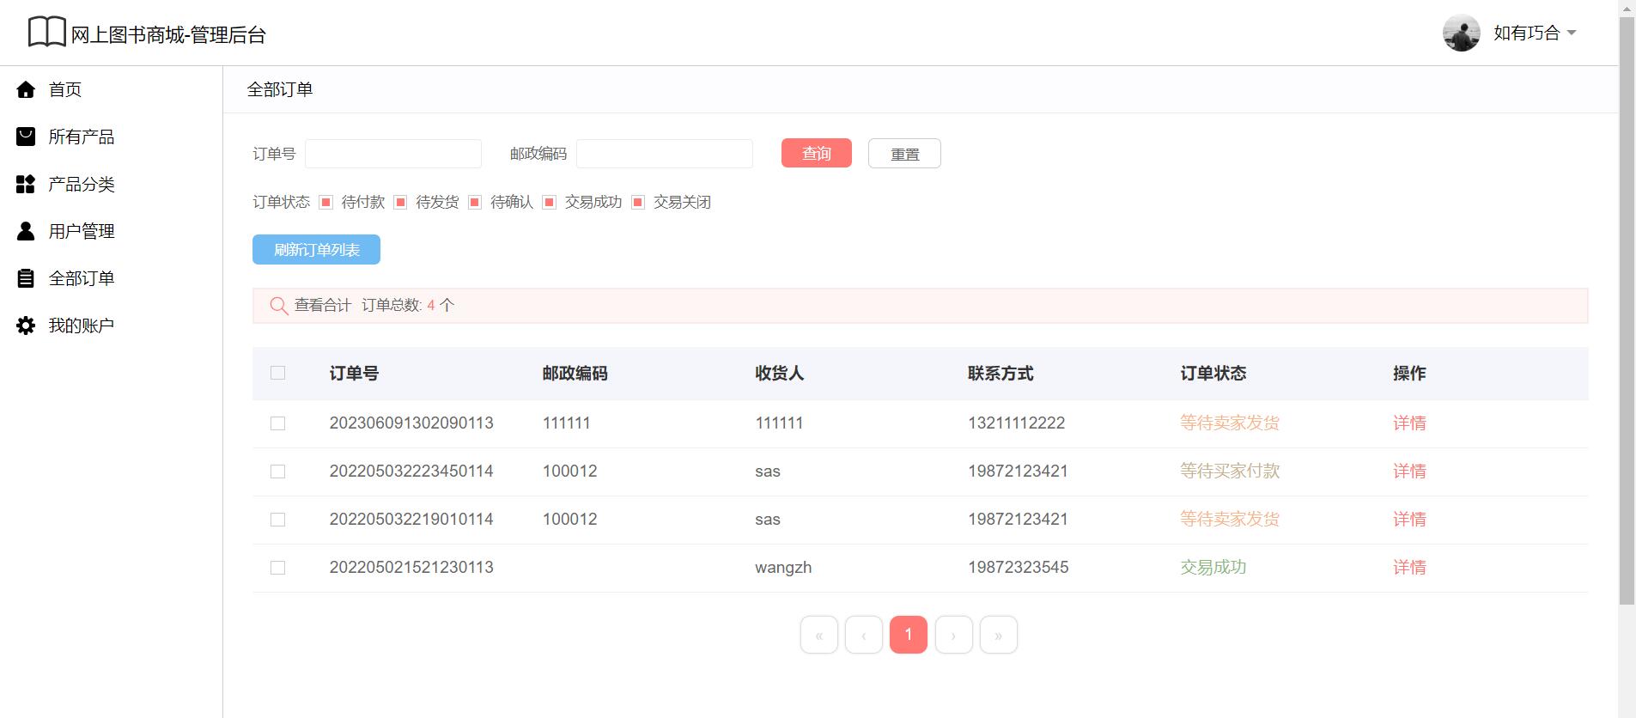Focus the 邮政编码 search input
1636x718 pixels.
click(x=665, y=154)
